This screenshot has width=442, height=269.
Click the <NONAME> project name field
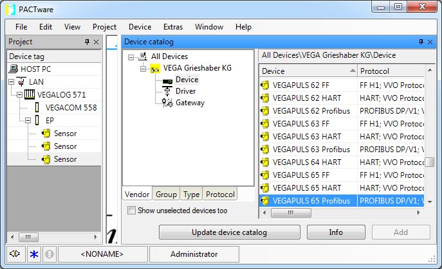102,254
